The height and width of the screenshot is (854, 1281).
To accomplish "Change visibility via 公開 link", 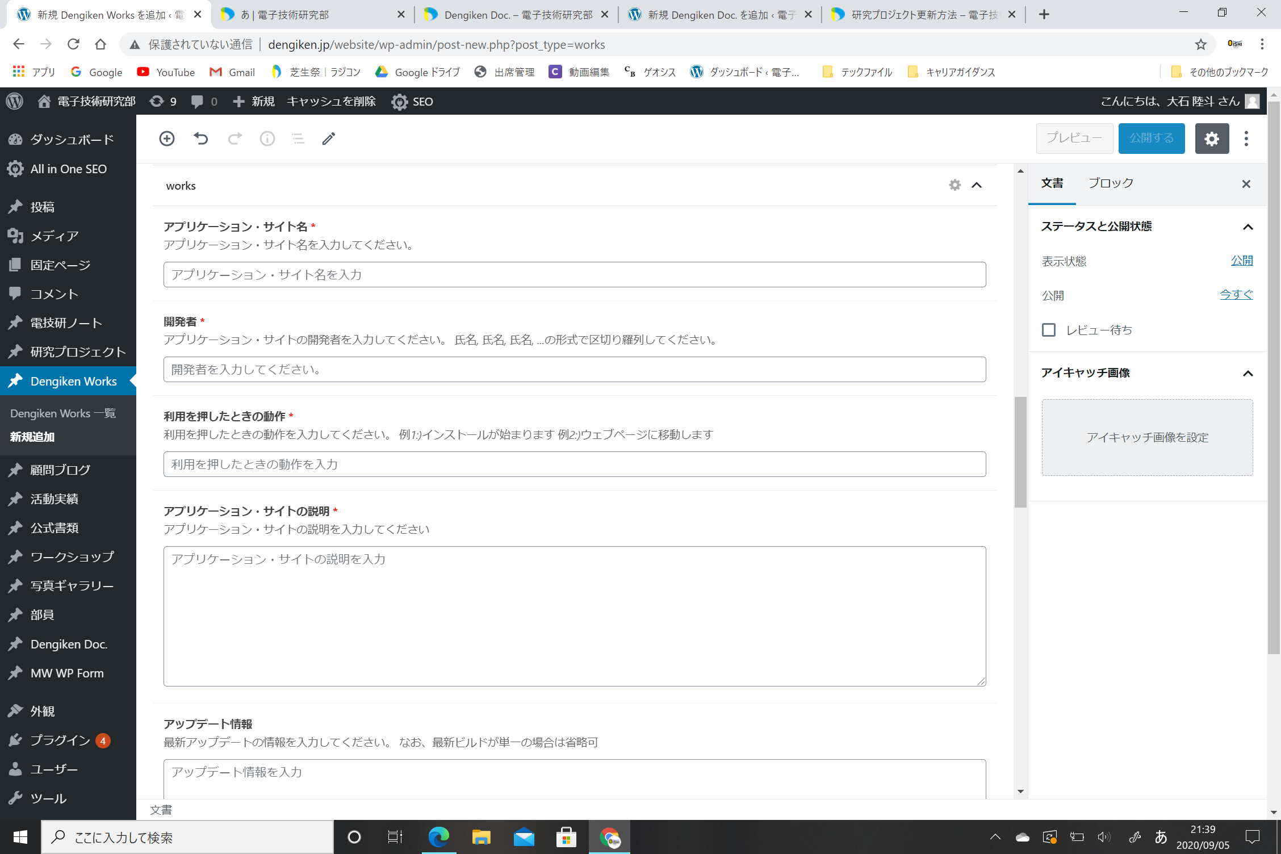I will [1242, 261].
